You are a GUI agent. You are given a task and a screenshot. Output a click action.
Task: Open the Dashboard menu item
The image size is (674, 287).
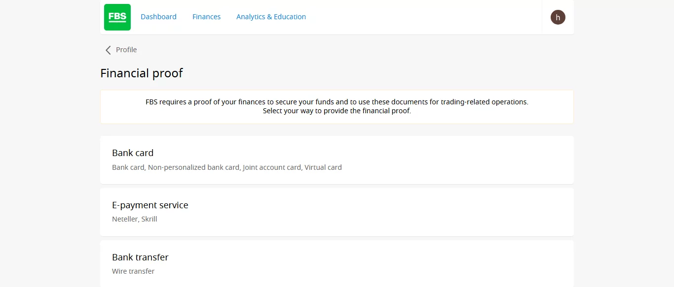coord(158,17)
